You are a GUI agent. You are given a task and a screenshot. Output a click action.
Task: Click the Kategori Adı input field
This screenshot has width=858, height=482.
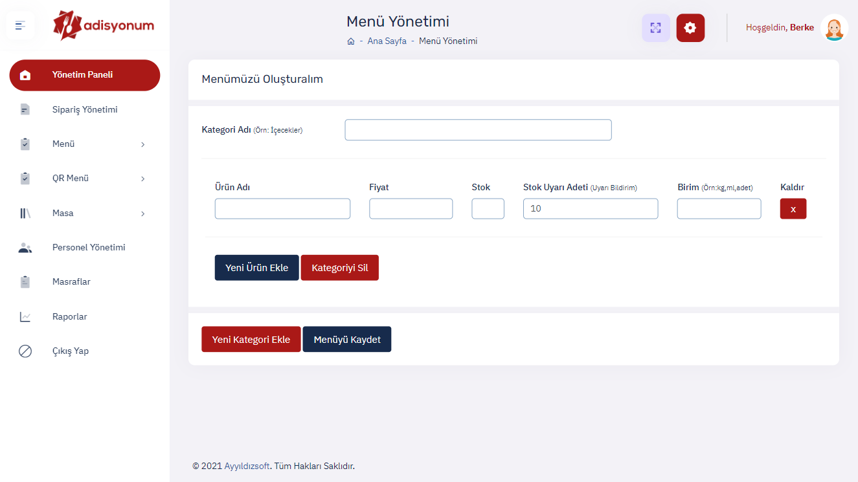tap(478, 130)
